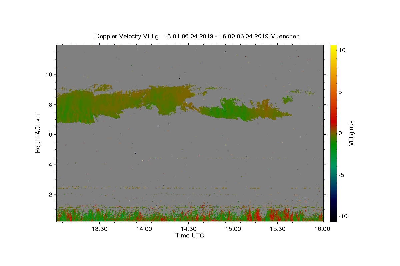
Task: Click the Height AGL km axis title
Action: [x=38, y=133]
